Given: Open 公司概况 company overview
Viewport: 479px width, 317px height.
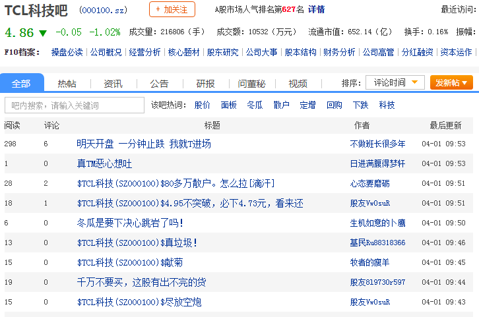Looking at the screenshot, I should (106, 52).
